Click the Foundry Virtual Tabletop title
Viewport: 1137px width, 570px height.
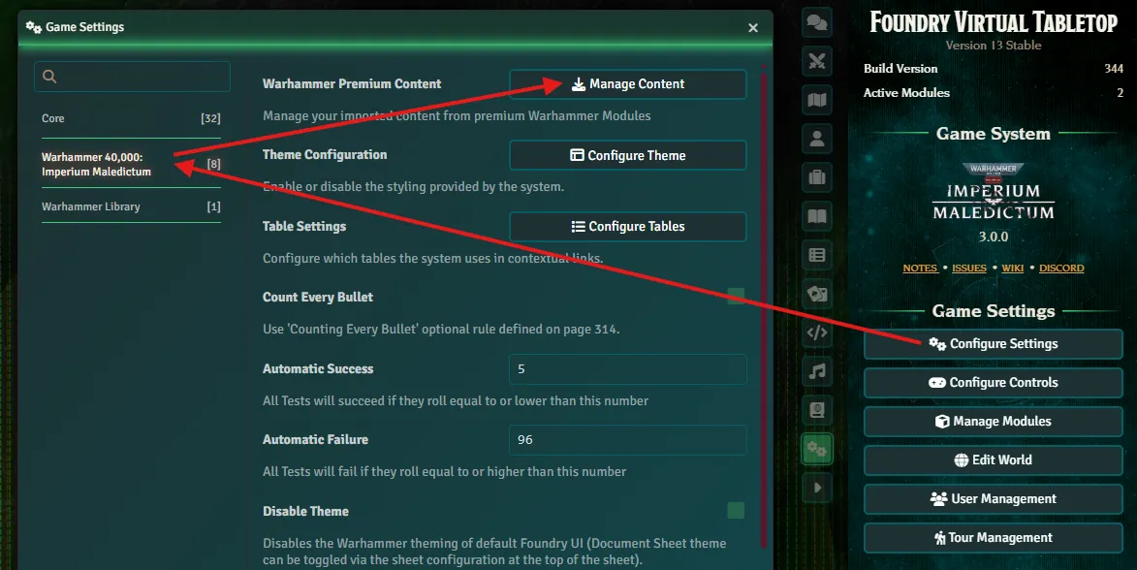click(994, 21)
